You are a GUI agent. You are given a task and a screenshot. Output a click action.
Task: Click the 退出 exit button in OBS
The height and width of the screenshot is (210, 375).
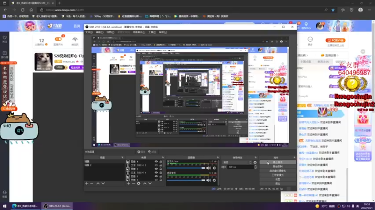pyautogui.click(x=277, y=183)
